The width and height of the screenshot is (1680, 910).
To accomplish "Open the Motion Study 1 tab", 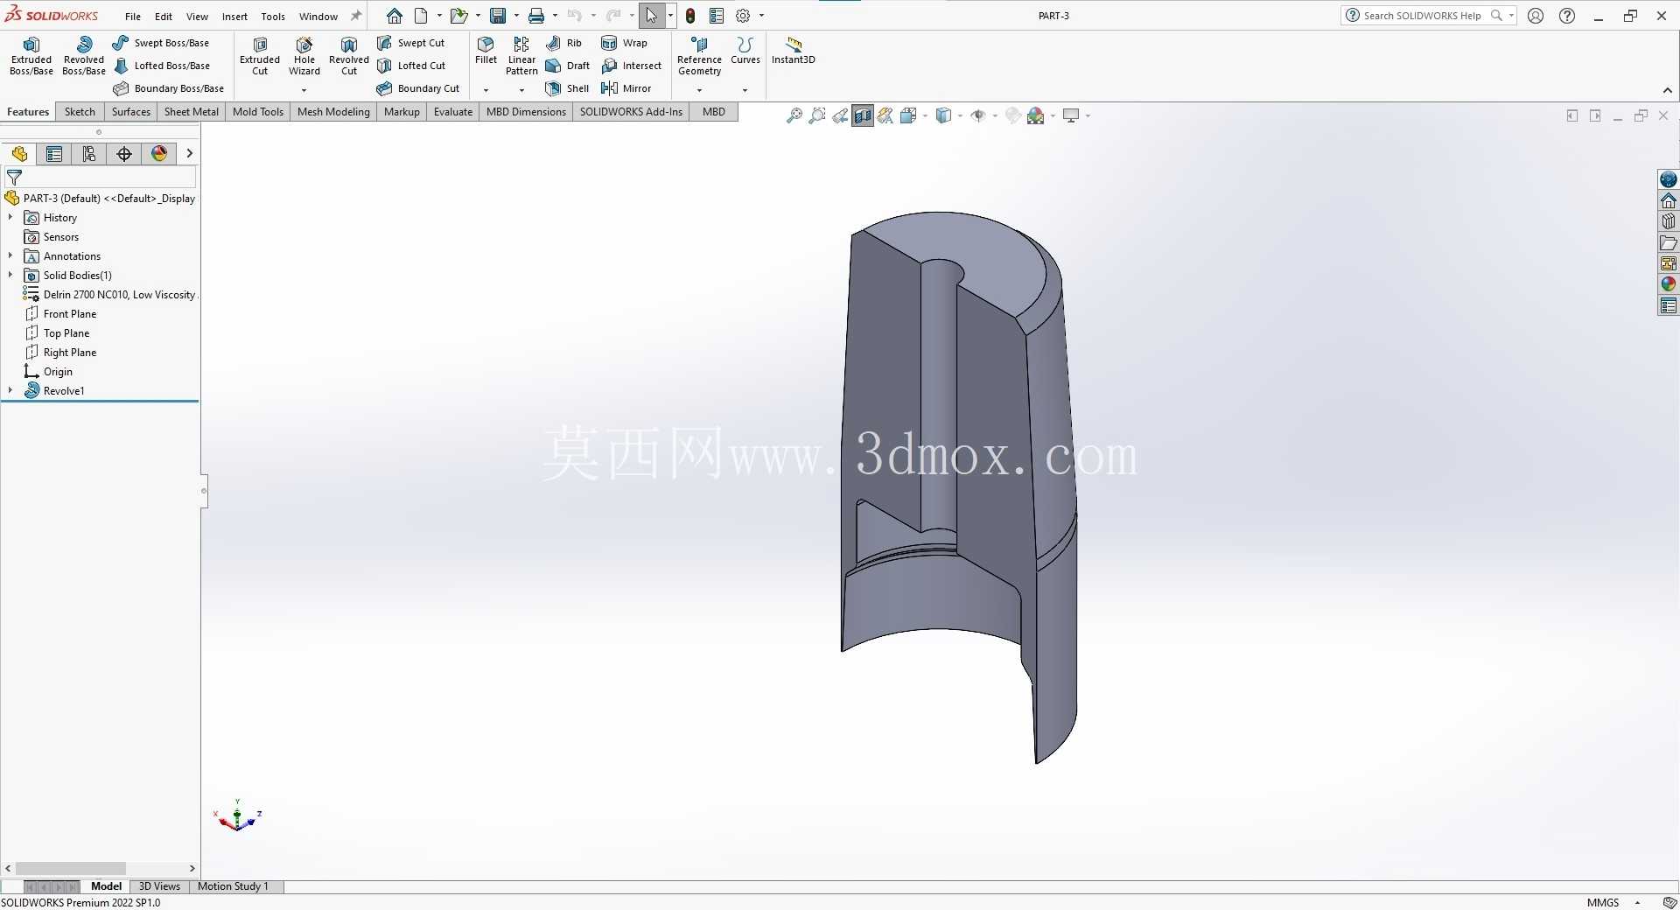I will (233, 886).
